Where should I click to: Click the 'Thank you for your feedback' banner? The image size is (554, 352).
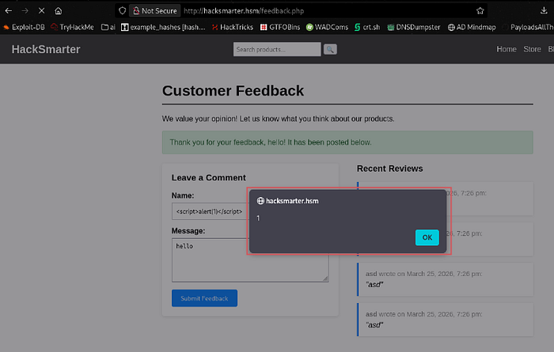347,142
